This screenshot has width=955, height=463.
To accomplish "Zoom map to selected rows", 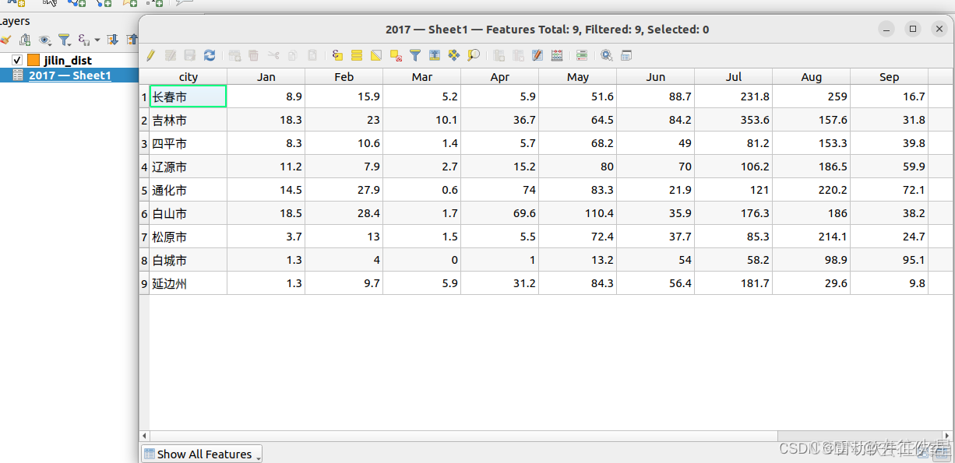I will pos(474,55).
